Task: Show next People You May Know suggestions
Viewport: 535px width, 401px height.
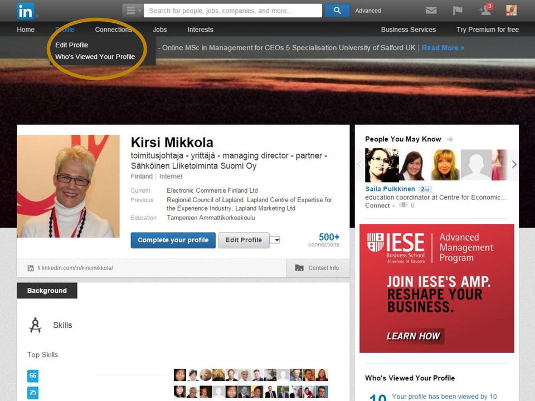Action: click(x=514, y=164)
